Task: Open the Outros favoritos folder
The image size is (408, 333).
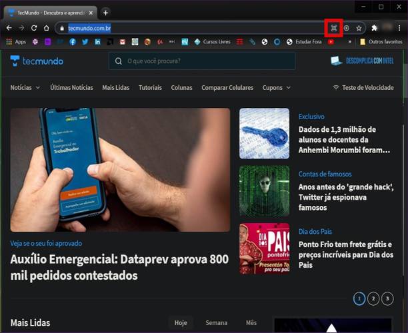Action: (x=381, y=41)
